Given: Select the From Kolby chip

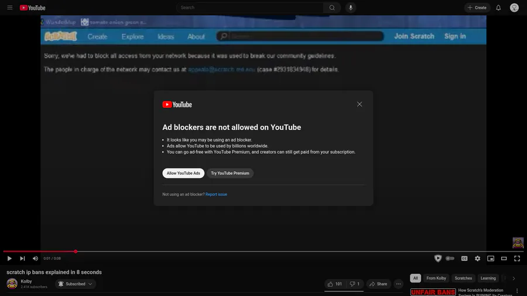Looking at the screenshot, I should coord(436,278).
